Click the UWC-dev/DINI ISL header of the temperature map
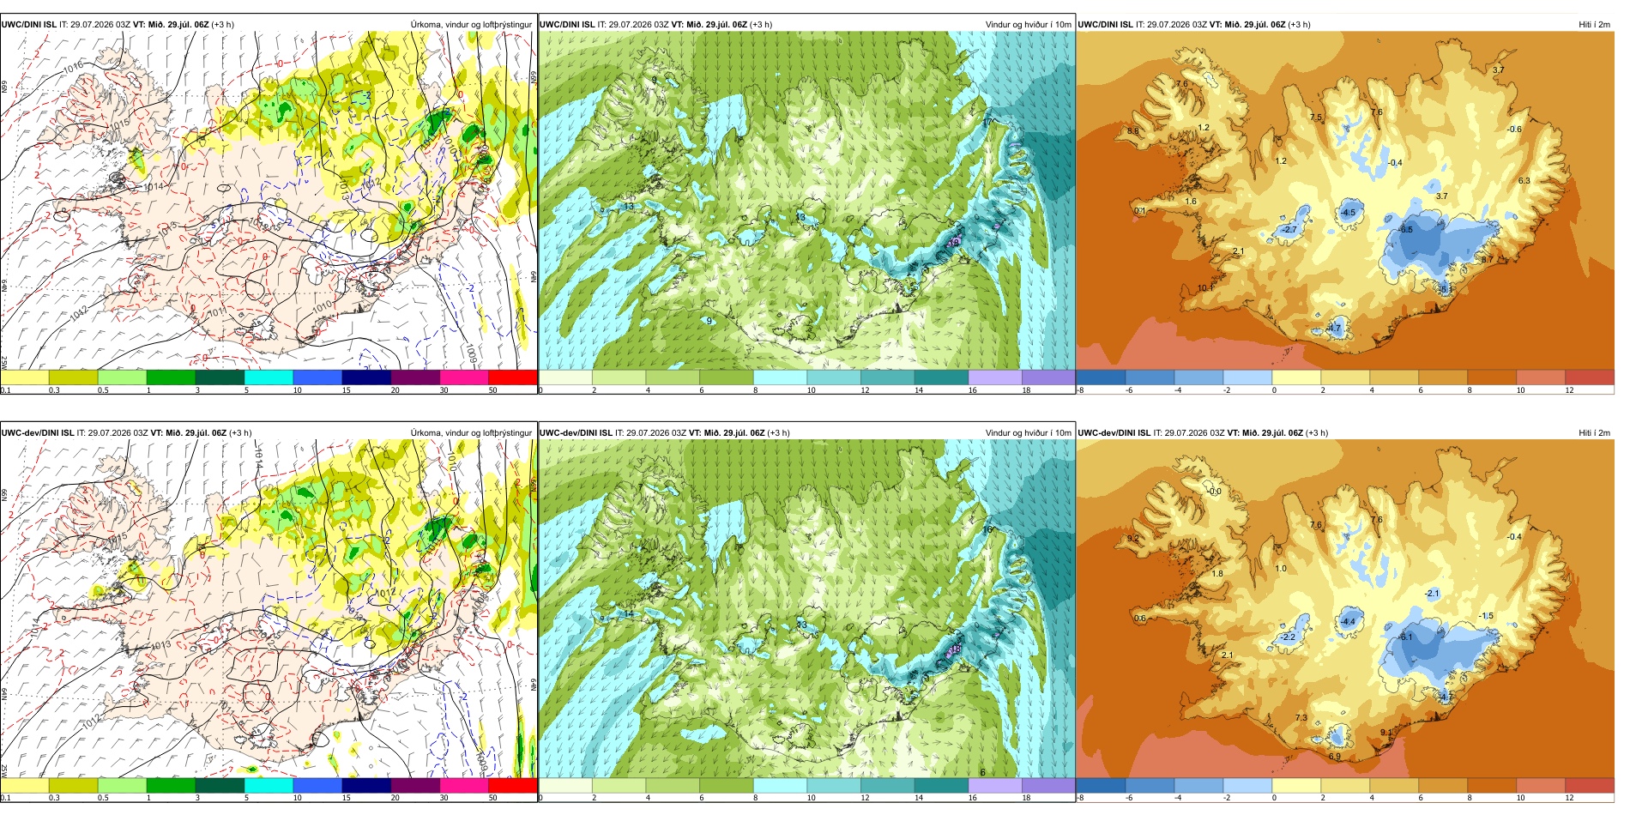1630x815 pixels. (1114, 432)
